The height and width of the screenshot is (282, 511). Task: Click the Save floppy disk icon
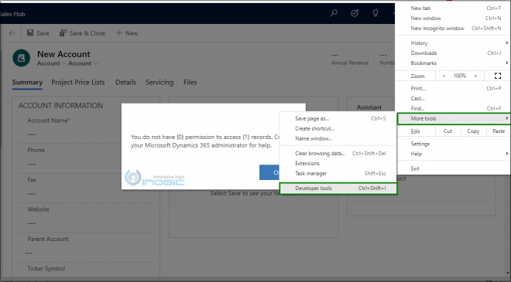point(30,33)
